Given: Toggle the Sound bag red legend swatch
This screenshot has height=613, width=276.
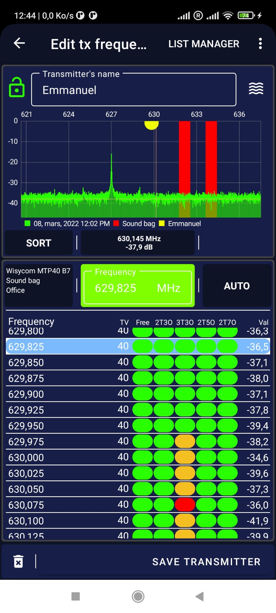Looking at the screenshot, I should [x=116, y=224].
